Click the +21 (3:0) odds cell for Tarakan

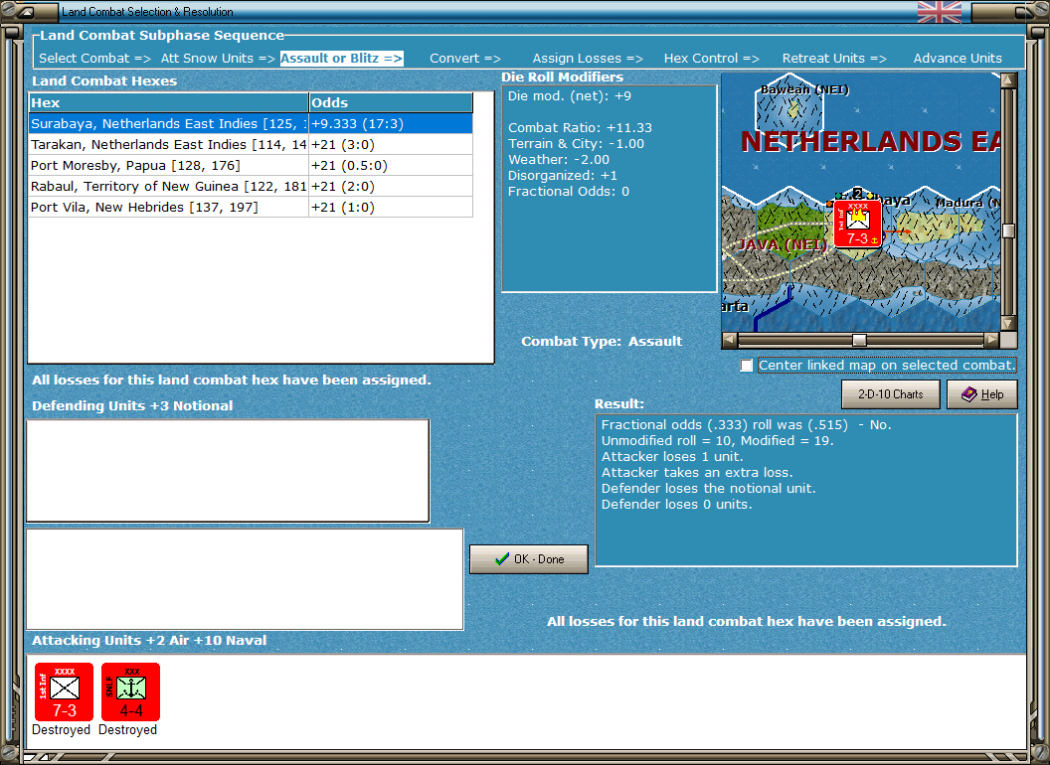391,145
